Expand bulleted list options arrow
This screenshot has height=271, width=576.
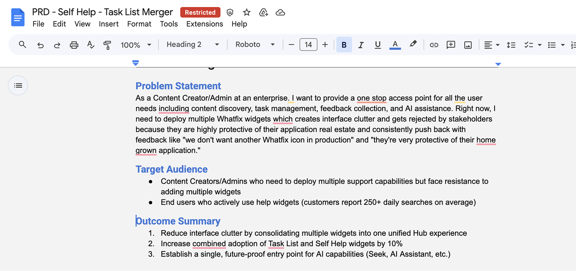[563, 45]
